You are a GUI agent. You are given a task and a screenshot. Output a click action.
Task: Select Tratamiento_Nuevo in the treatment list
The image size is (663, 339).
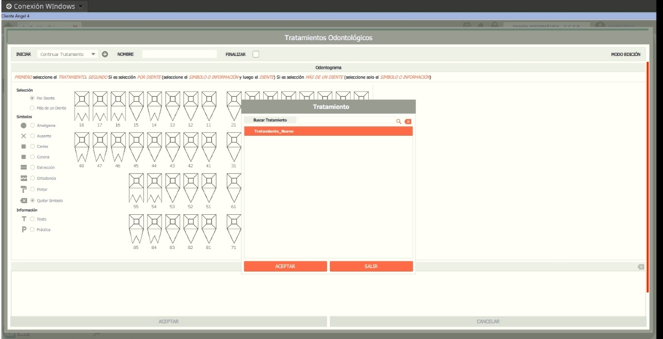tap(328, 132)
